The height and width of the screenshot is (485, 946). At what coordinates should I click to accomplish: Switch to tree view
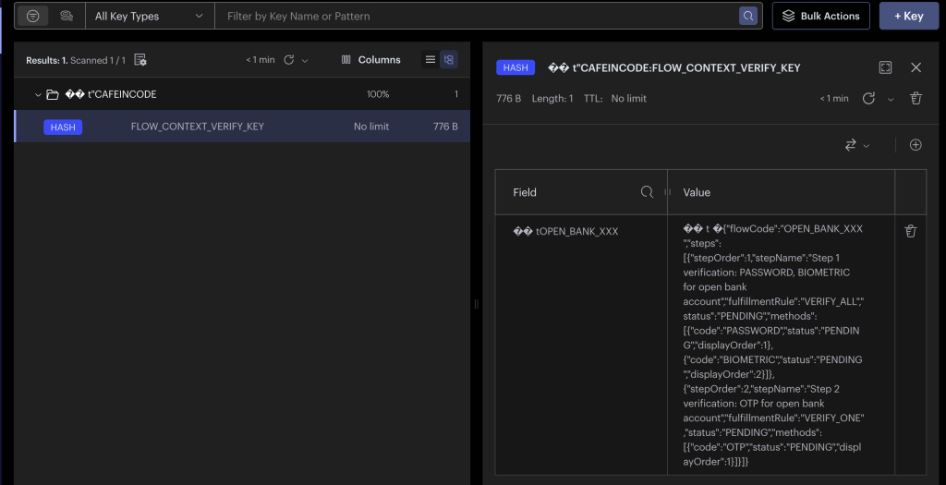[x=448, y=60]
